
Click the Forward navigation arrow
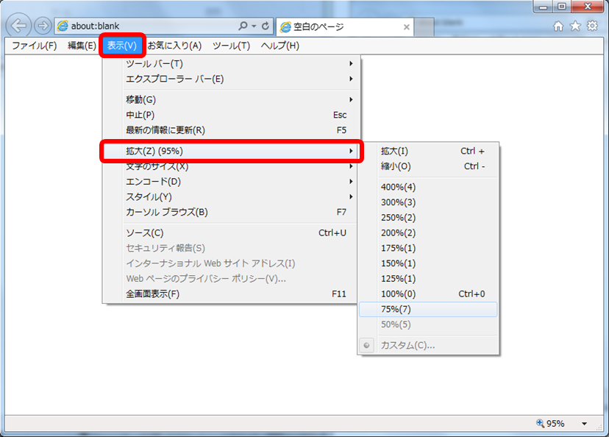pos(42,26)
